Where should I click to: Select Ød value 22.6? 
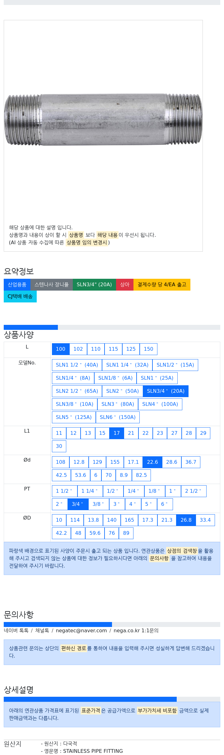coord(152,462)
